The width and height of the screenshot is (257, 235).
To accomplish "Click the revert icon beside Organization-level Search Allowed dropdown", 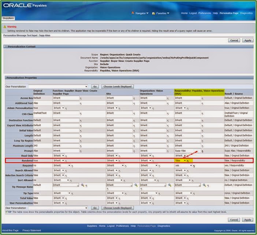I will pos(153,171).
